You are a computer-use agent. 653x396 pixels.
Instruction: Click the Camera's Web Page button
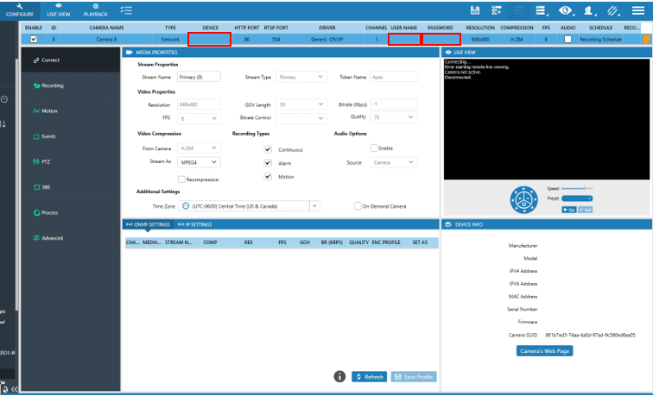[x=544, y=351]
